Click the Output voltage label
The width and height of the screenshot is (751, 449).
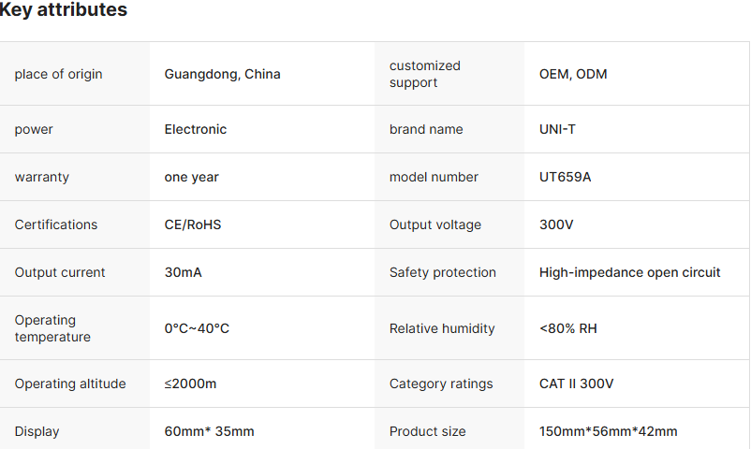[x=435, y=224]
